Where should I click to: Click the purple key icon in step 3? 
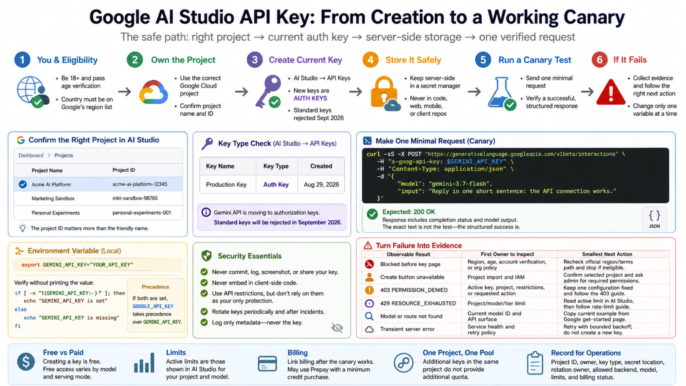[268, 92]
